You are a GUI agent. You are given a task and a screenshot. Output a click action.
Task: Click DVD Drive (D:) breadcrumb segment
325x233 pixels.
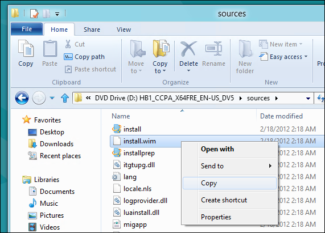(x=164, y=98)
